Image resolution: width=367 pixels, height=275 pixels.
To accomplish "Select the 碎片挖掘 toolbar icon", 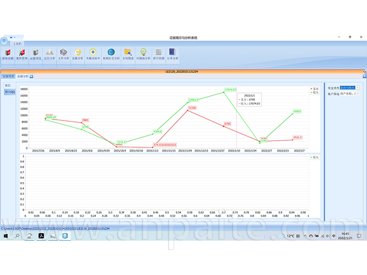I will coord(158,54).
